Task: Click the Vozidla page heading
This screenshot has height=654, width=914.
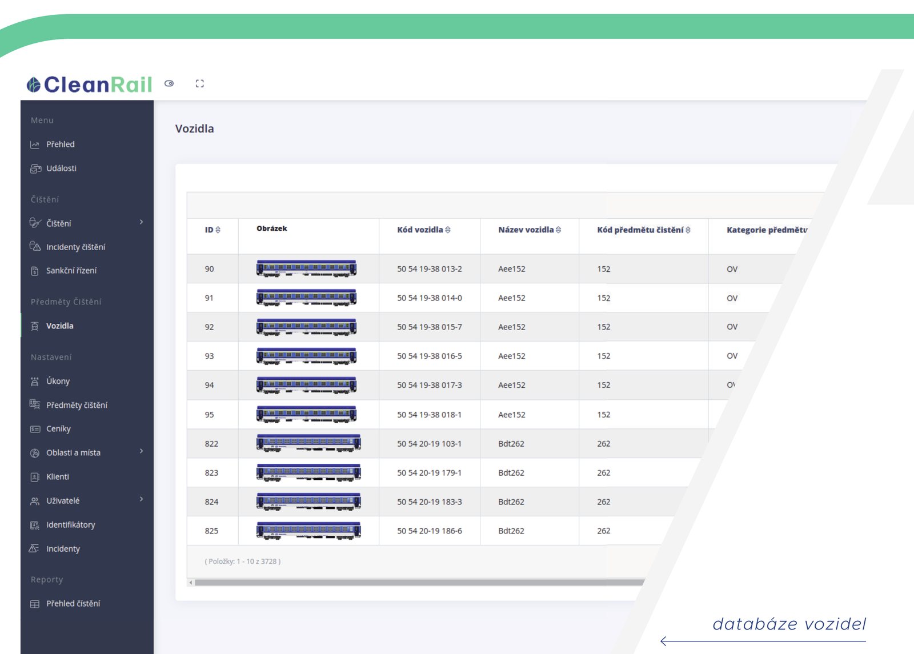Action: [x=195, y=129]
